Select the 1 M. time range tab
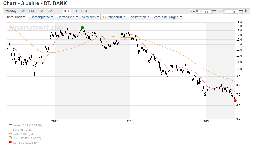 point(31,11)
